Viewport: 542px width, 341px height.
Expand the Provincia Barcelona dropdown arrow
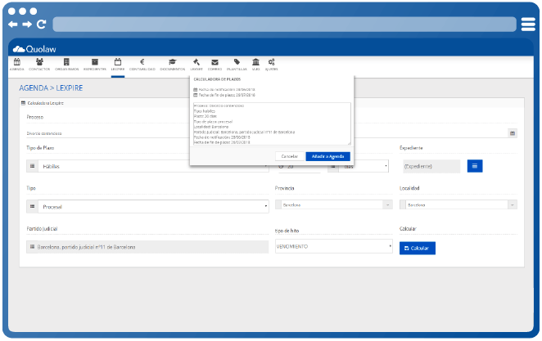coord(388,204)
